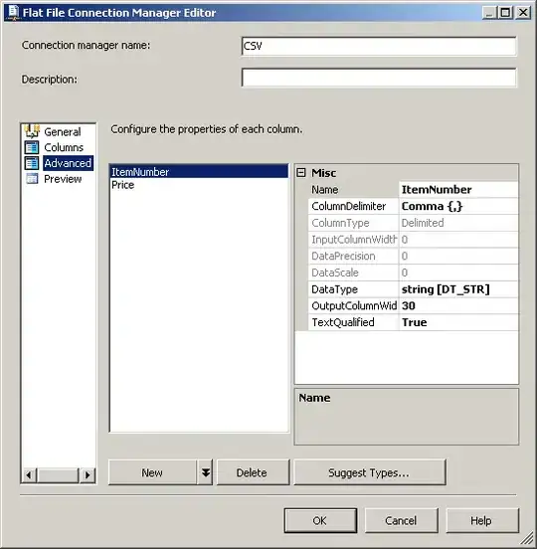
Task: Confirm with the OK button
Action: (320, 520)
